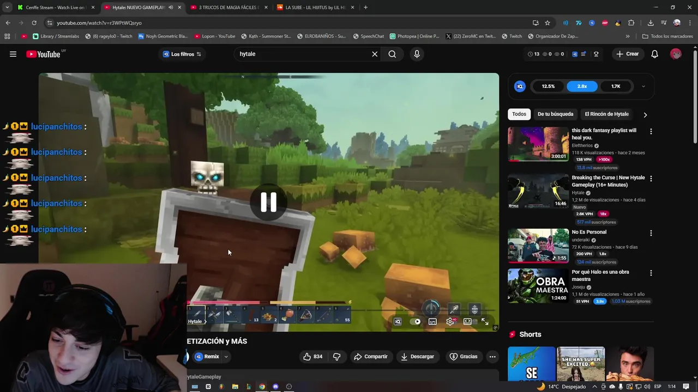The image size is (698, 392).
Task: Click the vidIQ icon in player controls
Action: (x=398, y=322)
